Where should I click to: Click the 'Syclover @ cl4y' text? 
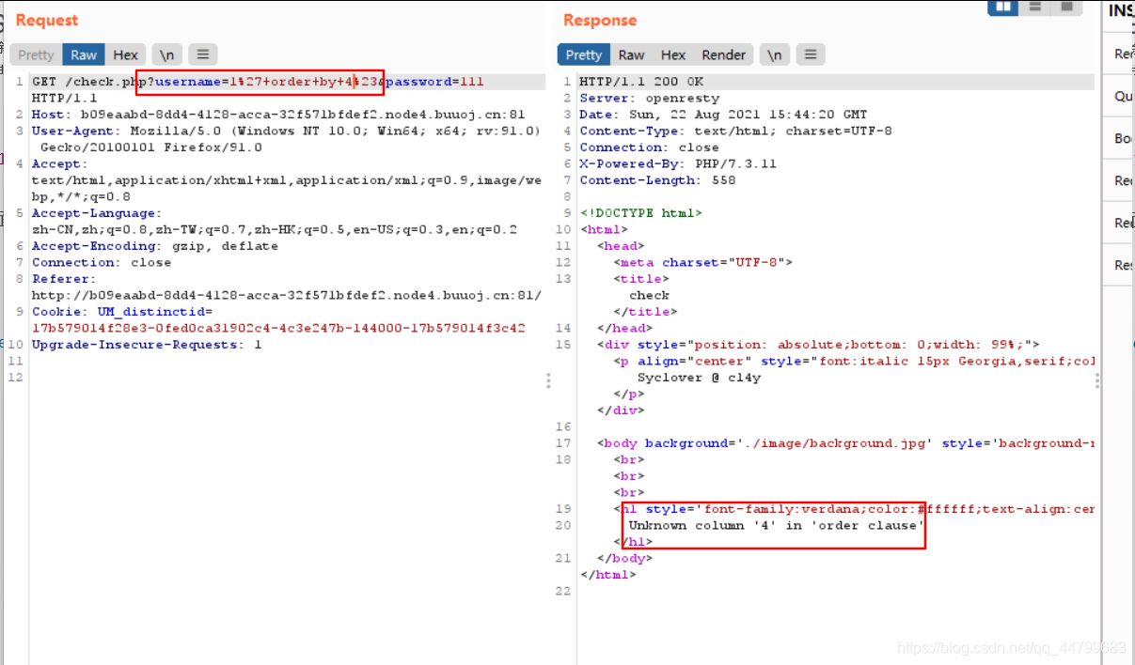(x=699, y=378)
